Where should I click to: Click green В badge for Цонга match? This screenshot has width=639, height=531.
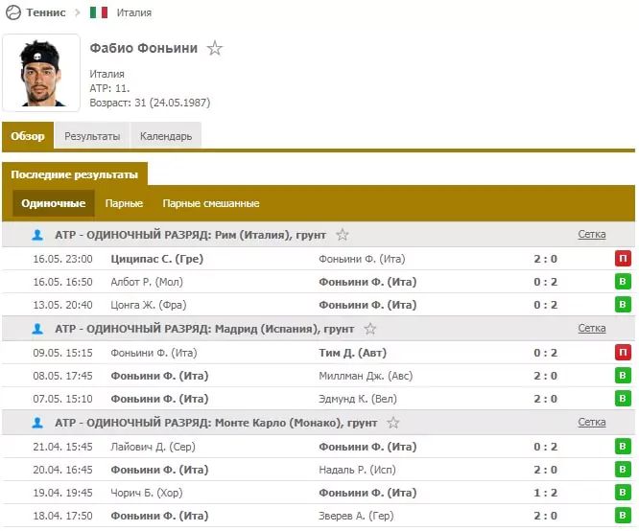point(623,304)
